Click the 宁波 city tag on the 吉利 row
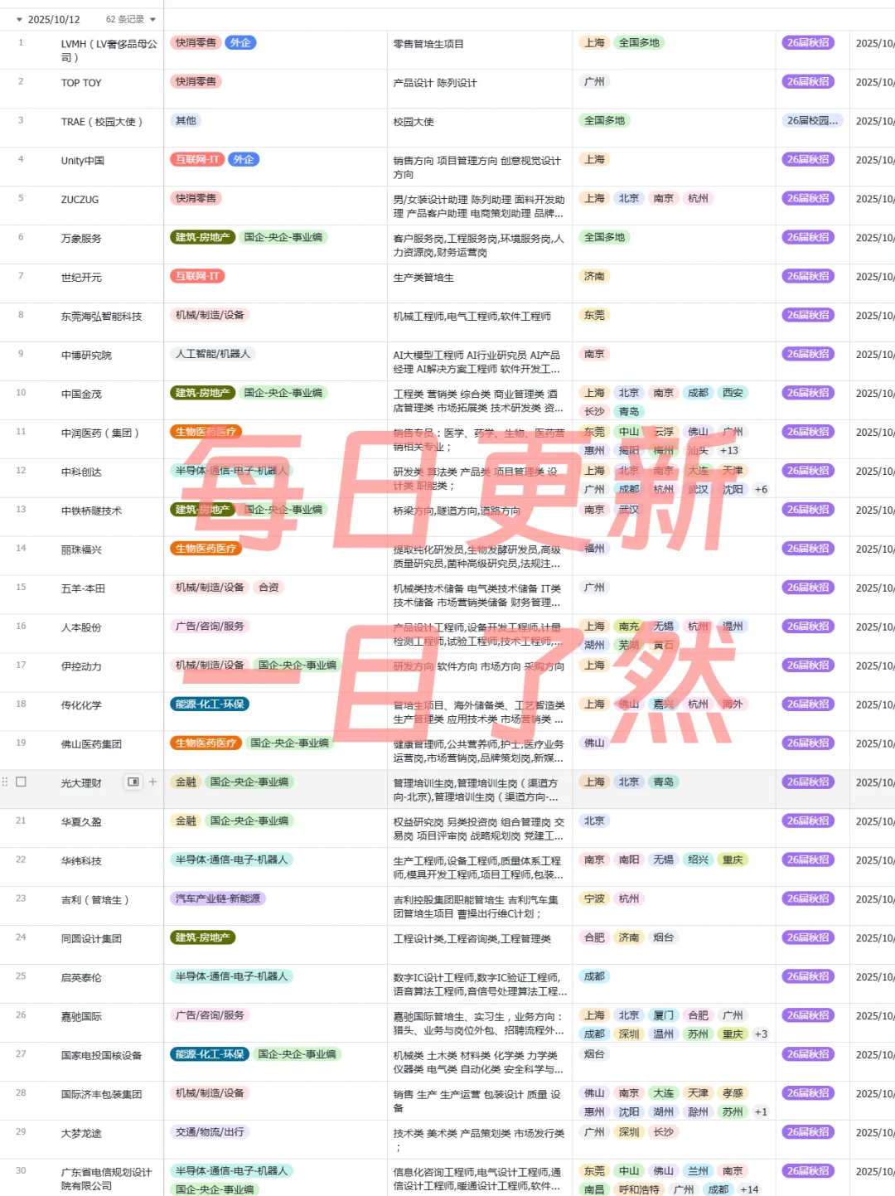 click(x=594, y=898)
